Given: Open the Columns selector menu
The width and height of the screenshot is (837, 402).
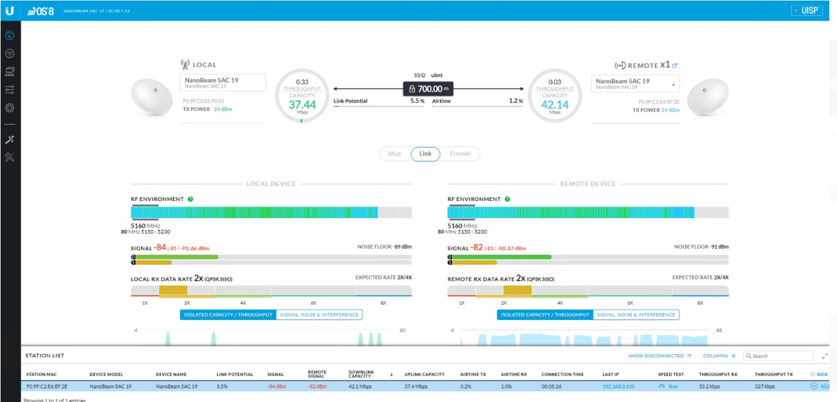Looking at the screenshot, I should point(720,356).
